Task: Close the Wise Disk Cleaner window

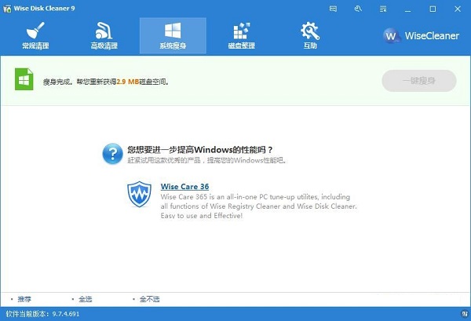Action: click(x=458, y=9)
